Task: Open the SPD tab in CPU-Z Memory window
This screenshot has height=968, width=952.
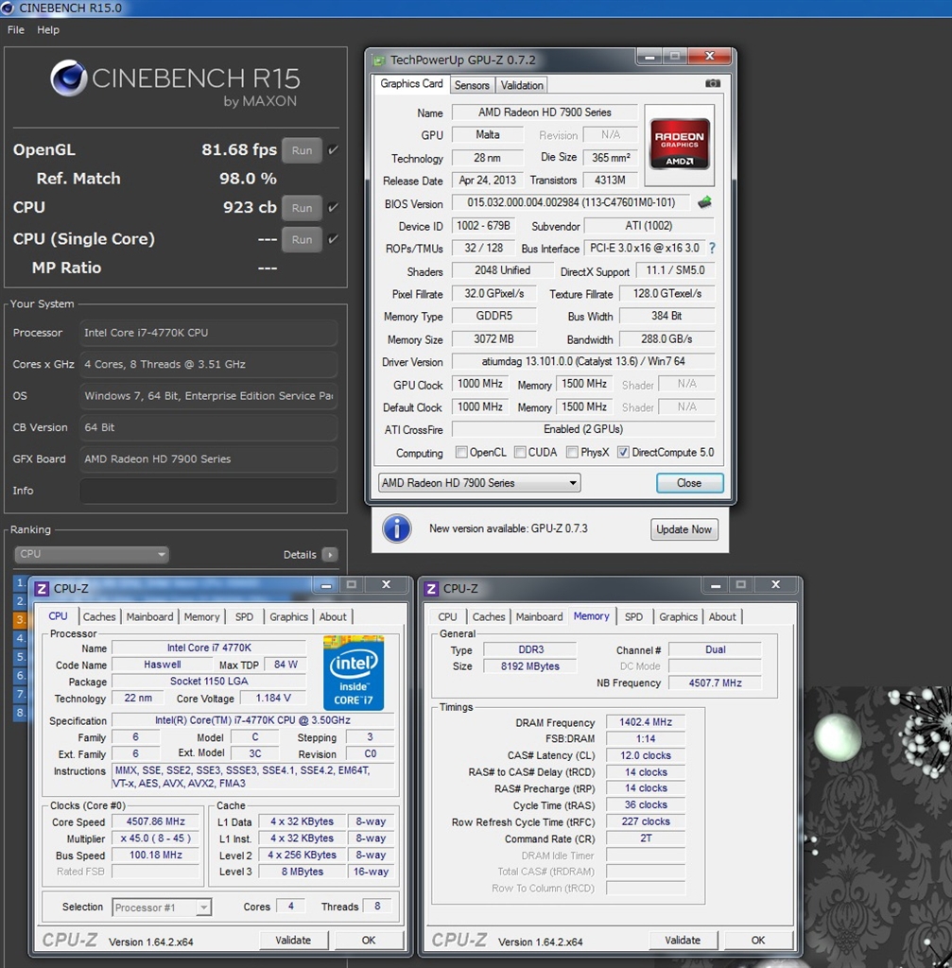Action: (x=633, y=617)
